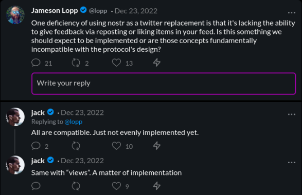Zap Jameson Lopp's post with lightning icon

[x=157, y=63]
